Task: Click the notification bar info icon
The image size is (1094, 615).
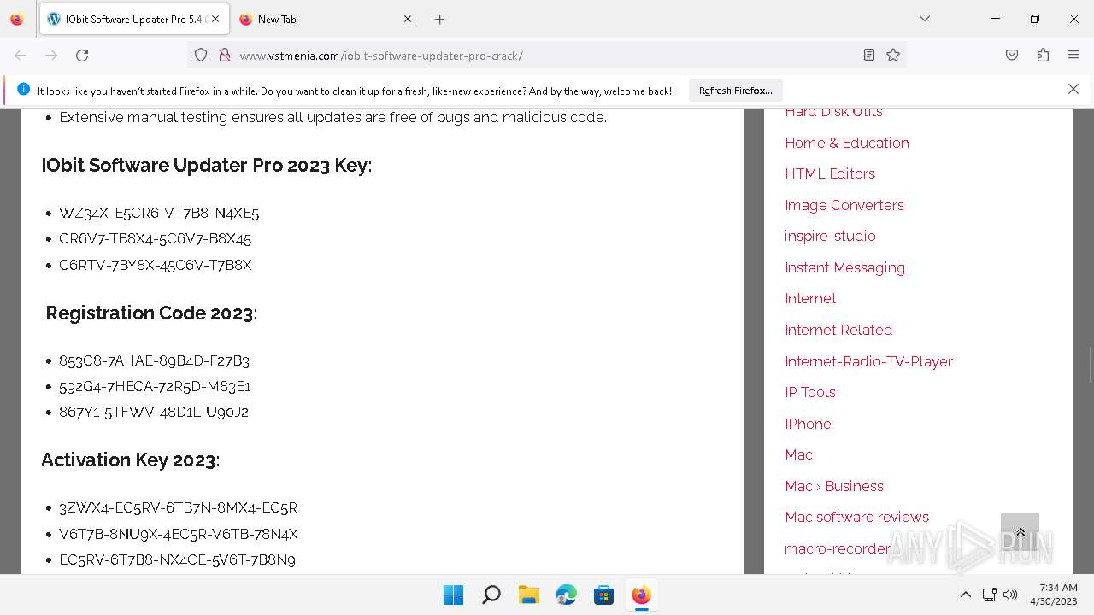Action: [x=23, y=89]
